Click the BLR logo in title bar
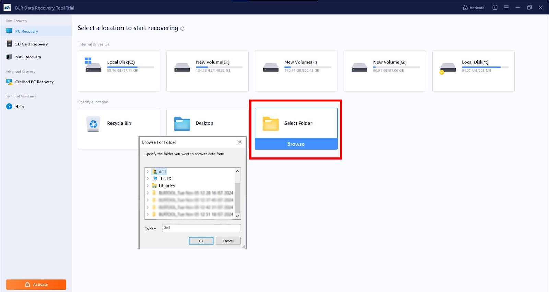 tap(7, 8)
